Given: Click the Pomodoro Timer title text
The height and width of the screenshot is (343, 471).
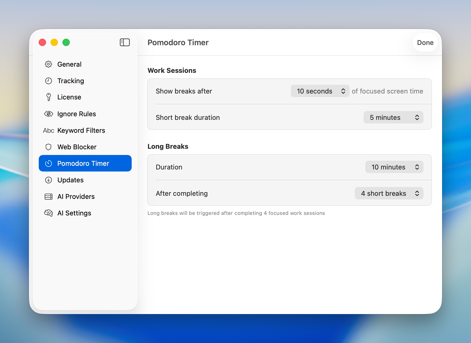Looking at the screenshot, I should click(x=178, y=42).
